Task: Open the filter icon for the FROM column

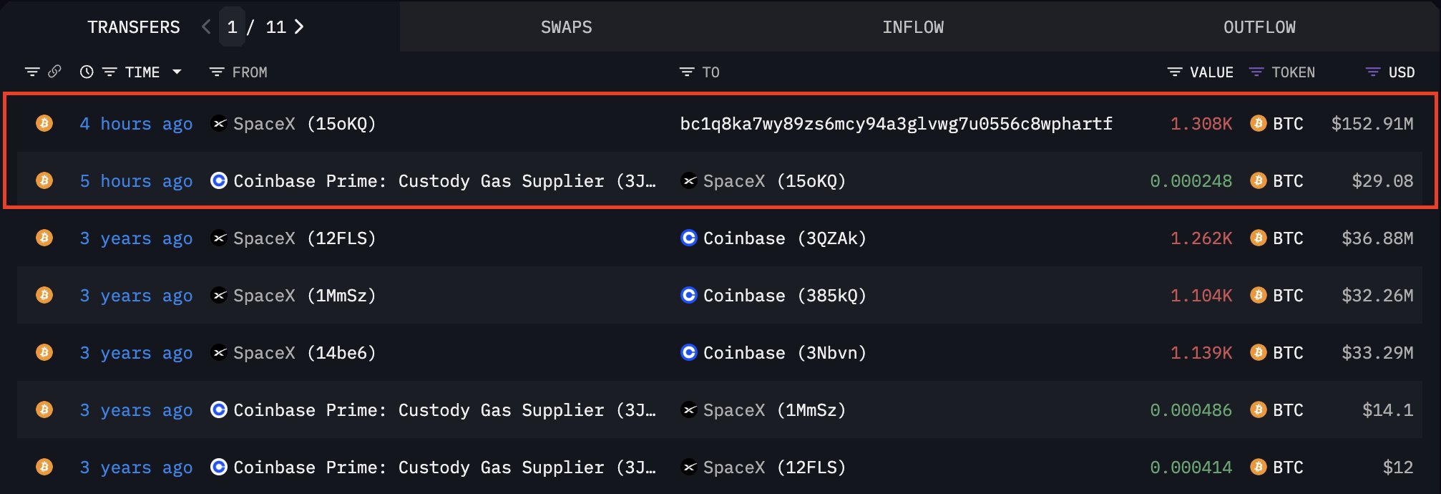Action: tap(216, 72)
